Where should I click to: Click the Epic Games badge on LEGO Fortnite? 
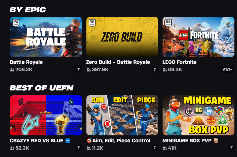(x=168, y=23)
